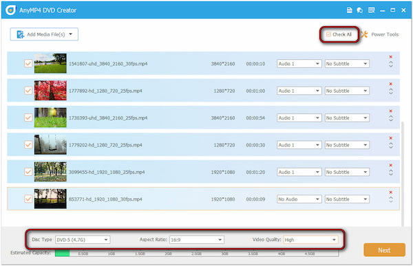Image resolution: width=413 pixels, height=266 pixels.
Task: Uncheck 3099455-hd_1920_1080_25fps.mp4 checkbox
Action: pos(28,172)
